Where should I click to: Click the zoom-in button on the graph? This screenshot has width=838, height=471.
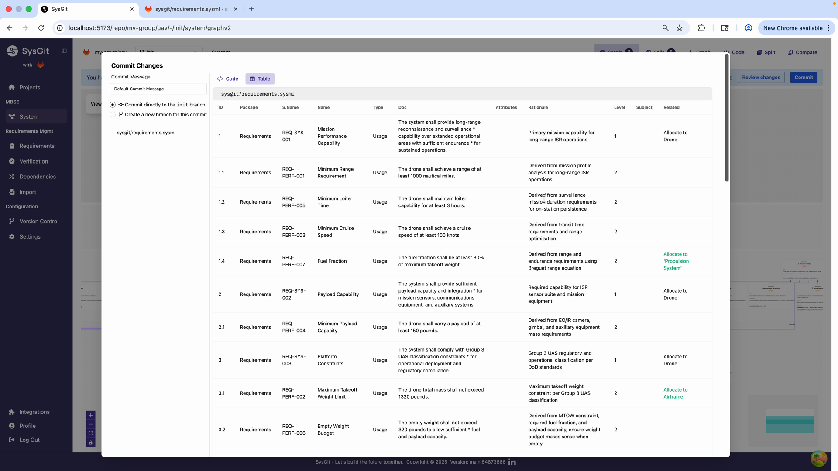(91, 415)
